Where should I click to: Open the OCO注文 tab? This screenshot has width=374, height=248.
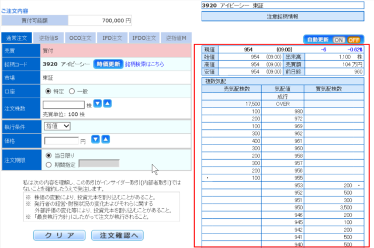(x=81, y=38)
